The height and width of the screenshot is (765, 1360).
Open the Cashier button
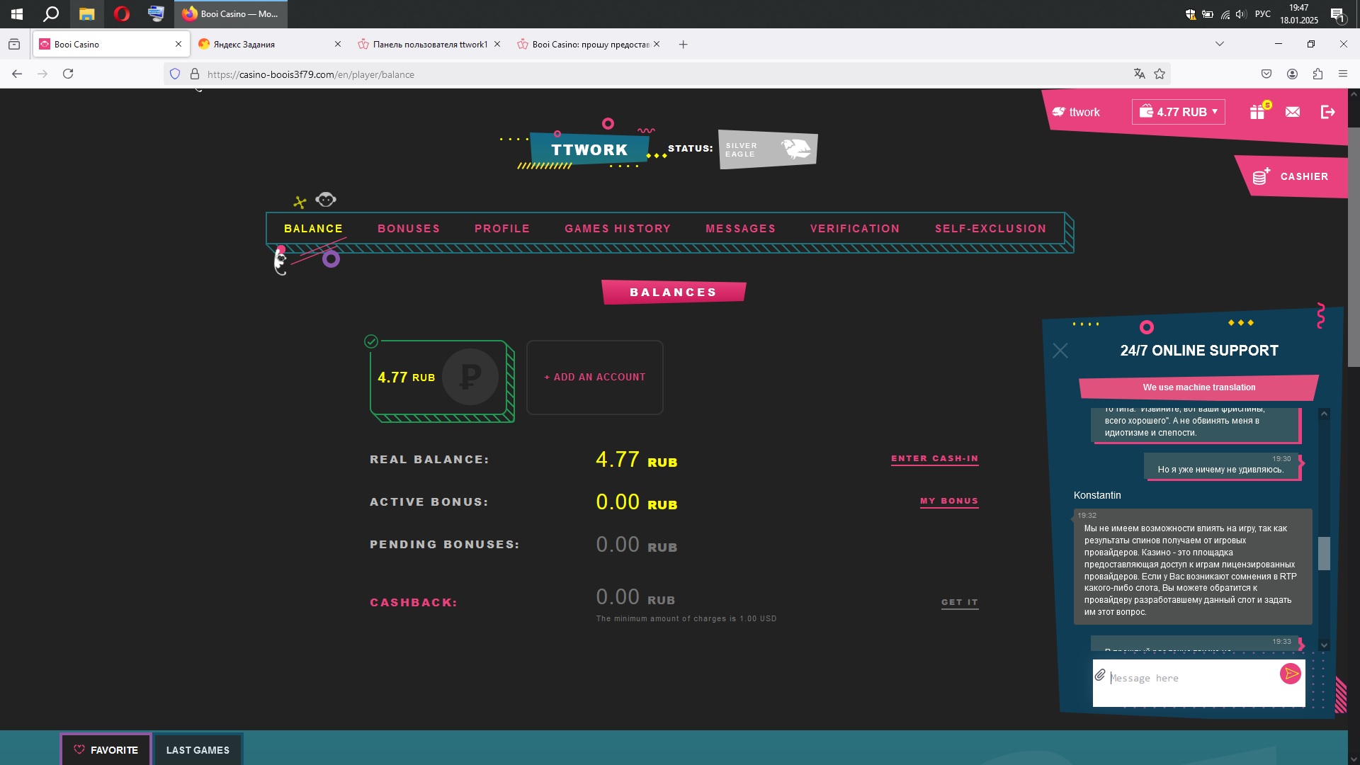click(x=1291, y=176)
